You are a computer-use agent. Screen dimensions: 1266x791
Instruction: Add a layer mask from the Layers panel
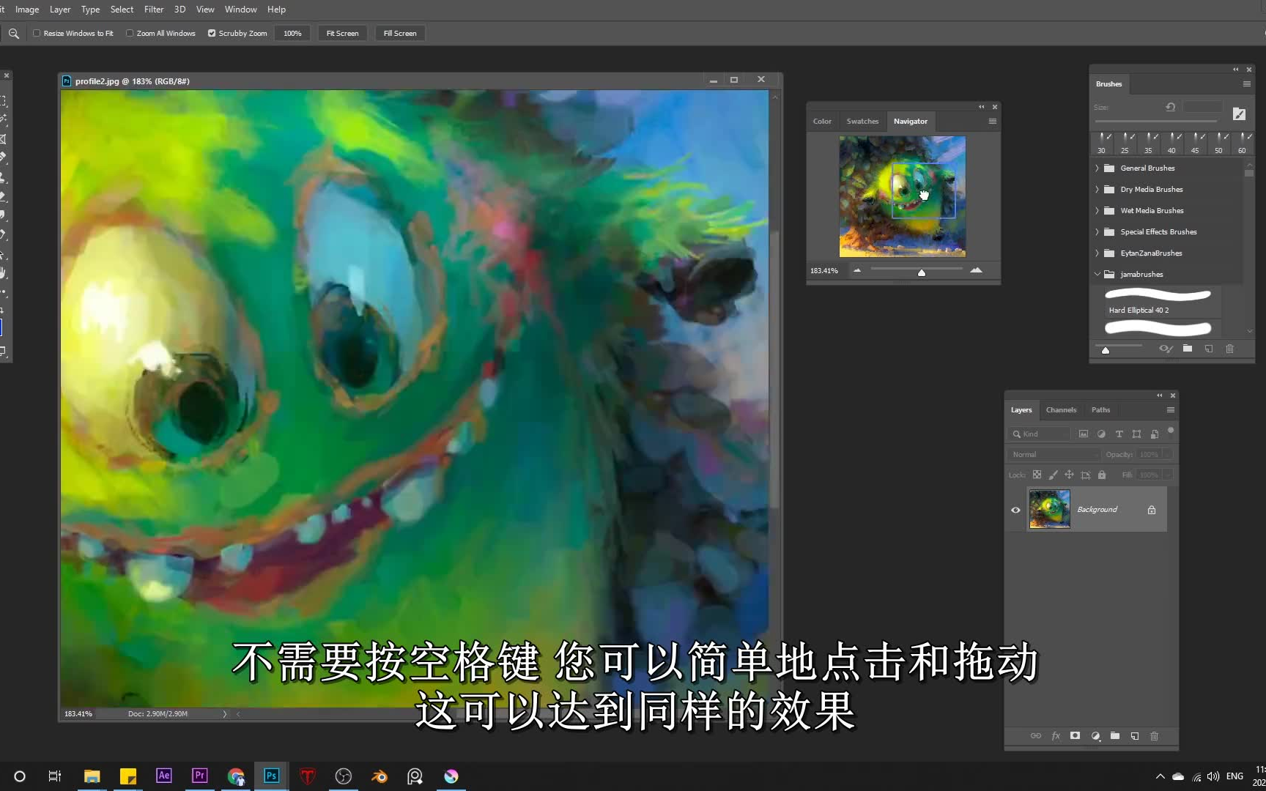click(1075, 736)
